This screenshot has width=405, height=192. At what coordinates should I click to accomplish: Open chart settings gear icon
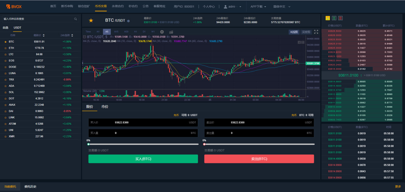(x=162, y=32)
